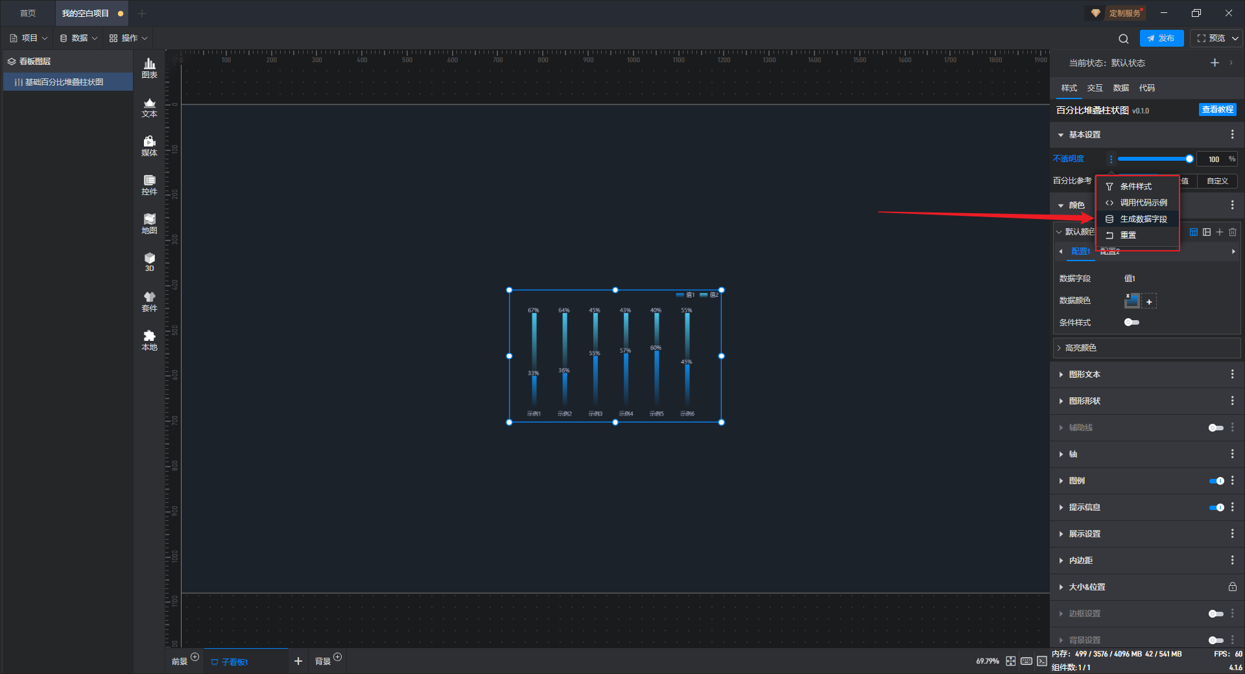Click the 发布 publish button
The height and width of the screenshot is (674, 1245).
pos(1161,38)
